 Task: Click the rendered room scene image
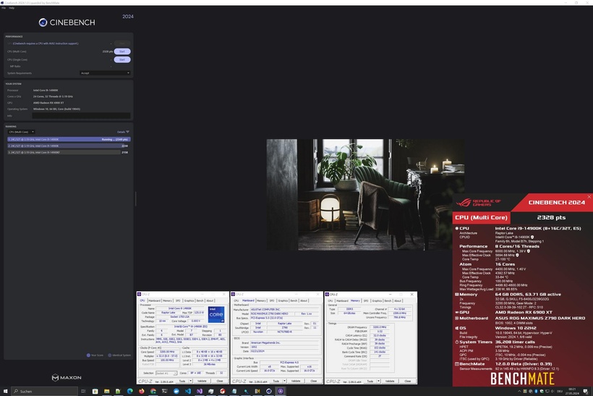[x=365, y=195]
